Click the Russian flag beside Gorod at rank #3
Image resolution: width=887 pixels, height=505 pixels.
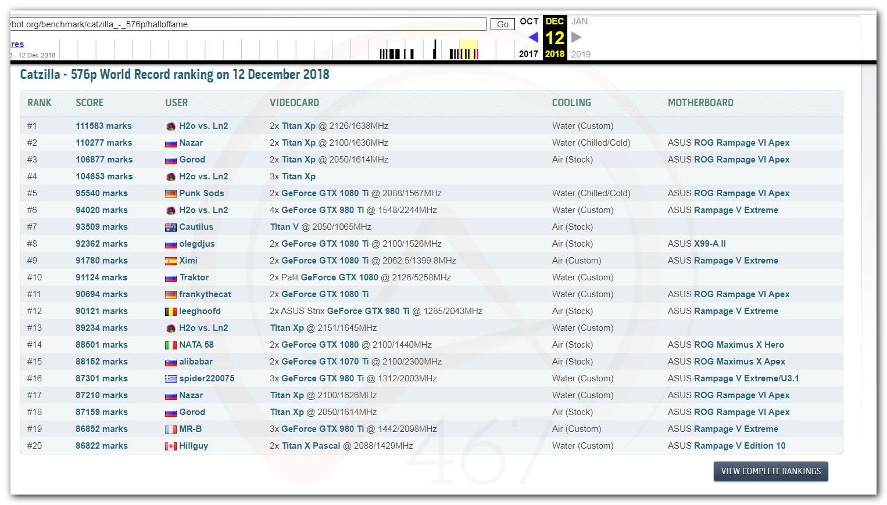171,160
